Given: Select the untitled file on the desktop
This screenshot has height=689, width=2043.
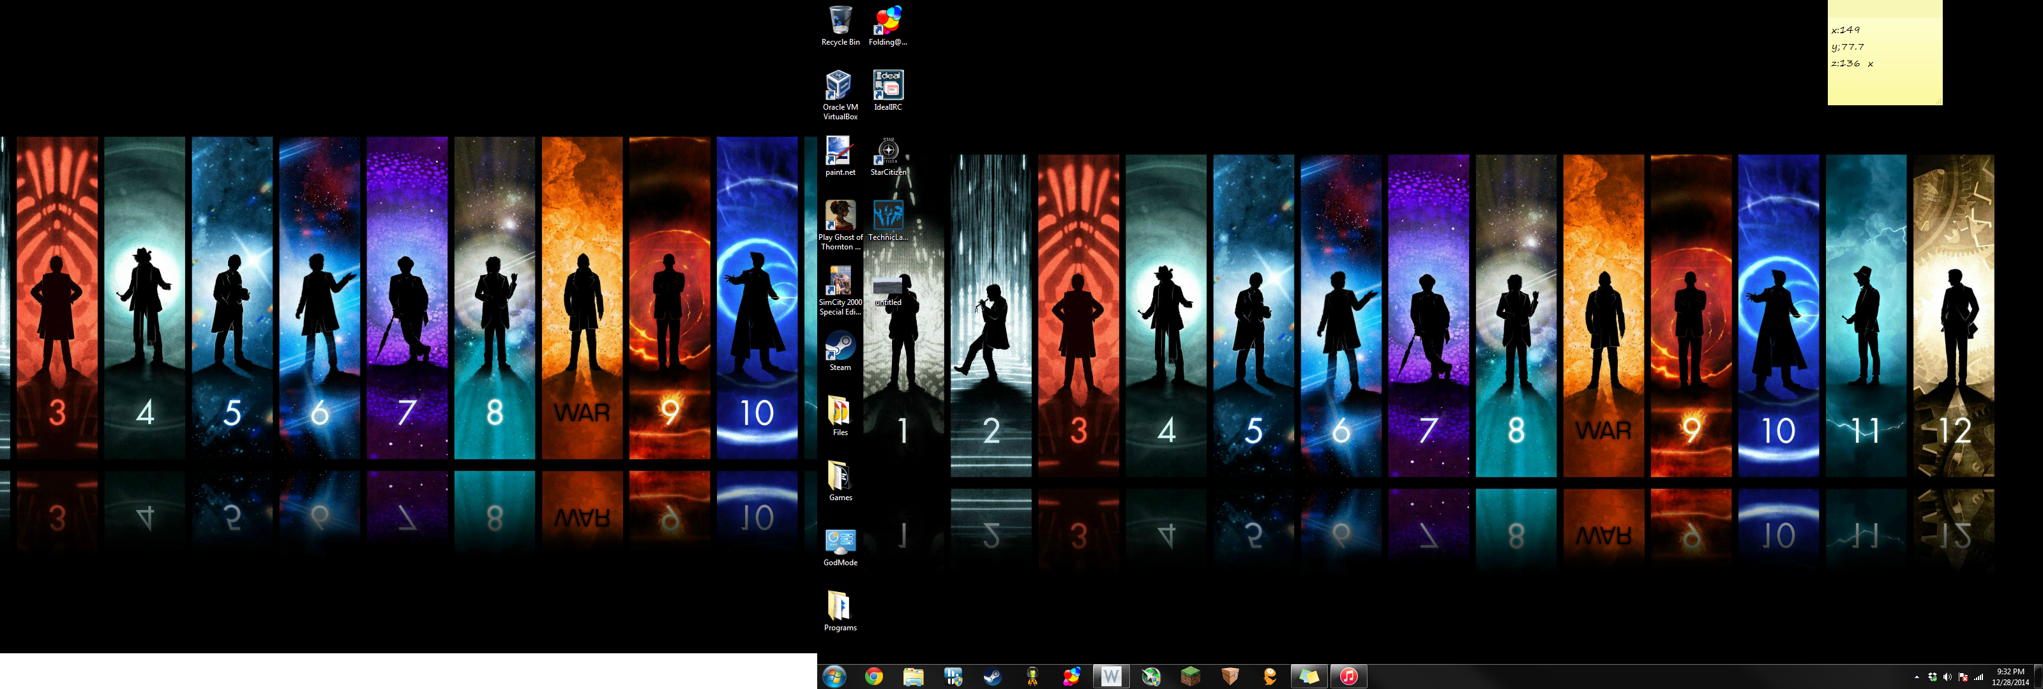Looking at the screenshot, I should 887,292.
